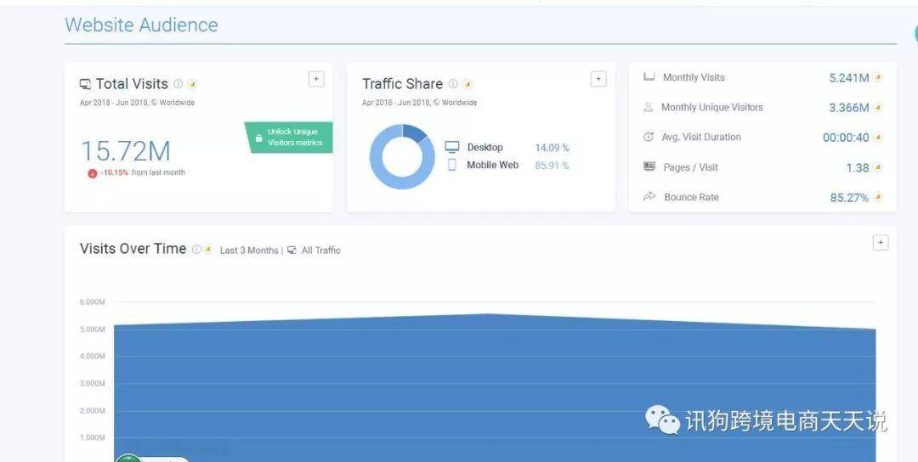Click the Desktop 14.09 % value
Viewport: 918px width, 462px height.
pyautogui.click(x=552, y=148)
